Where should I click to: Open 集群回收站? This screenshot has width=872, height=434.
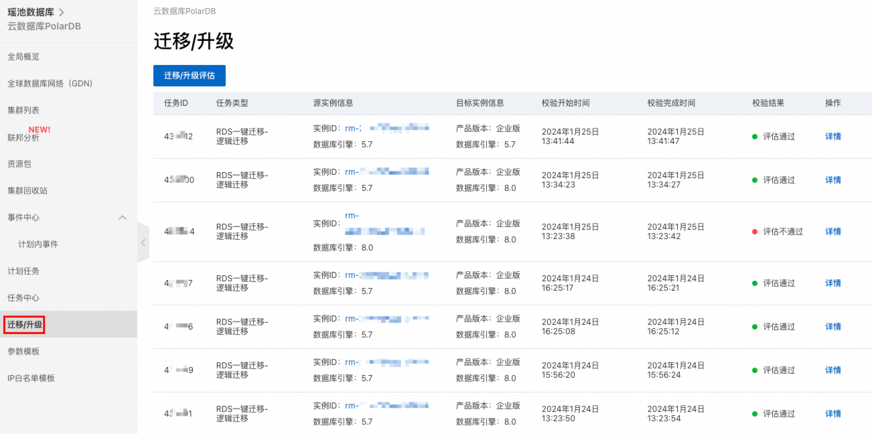click(27, 191)
